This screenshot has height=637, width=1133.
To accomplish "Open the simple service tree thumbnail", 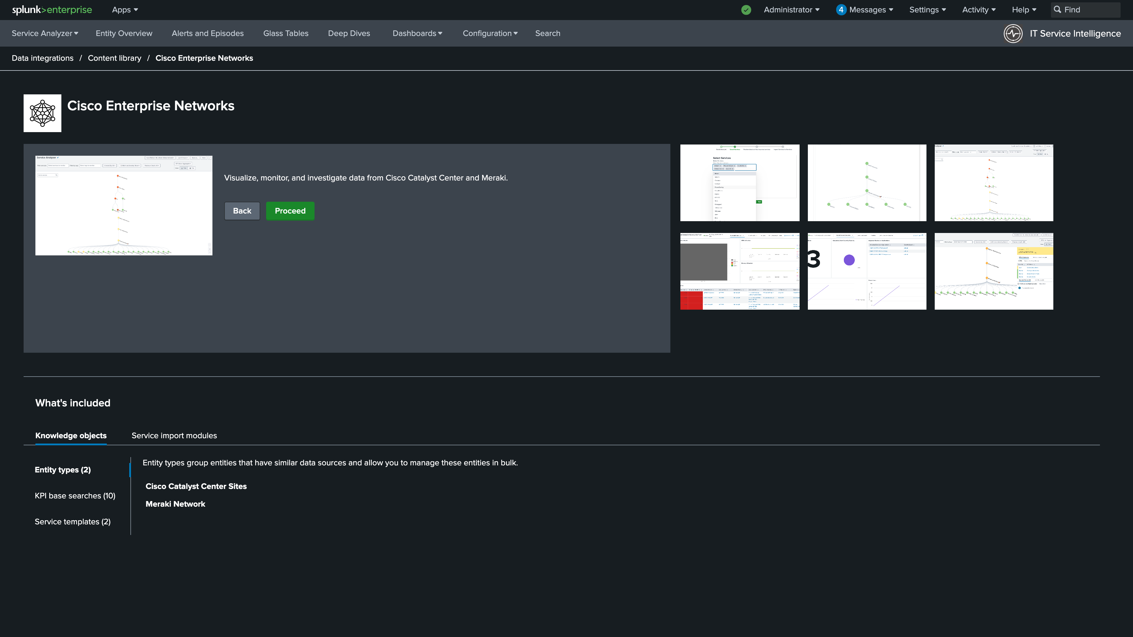I will tap(867, 183).
